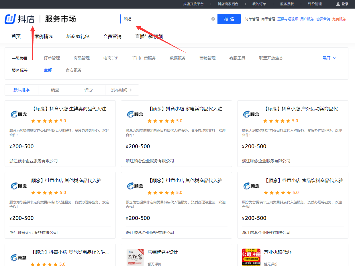Image resolution: width=355 pixels, height=266 pixels.
Task: Filter by 千川广告服务 category
Action: [144, 58]
